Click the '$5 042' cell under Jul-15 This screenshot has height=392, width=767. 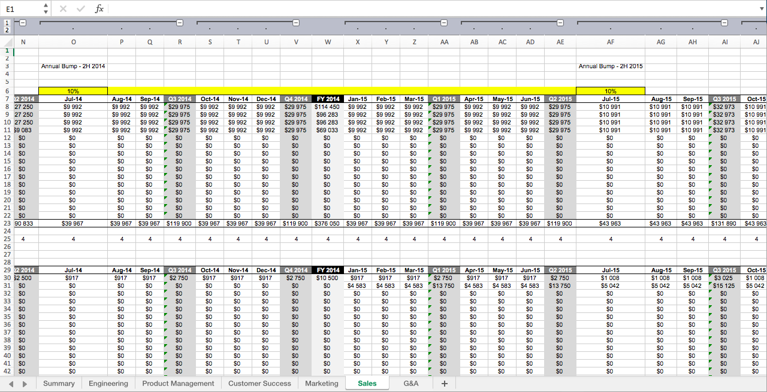pyautogui.click(x=611, y=286)
